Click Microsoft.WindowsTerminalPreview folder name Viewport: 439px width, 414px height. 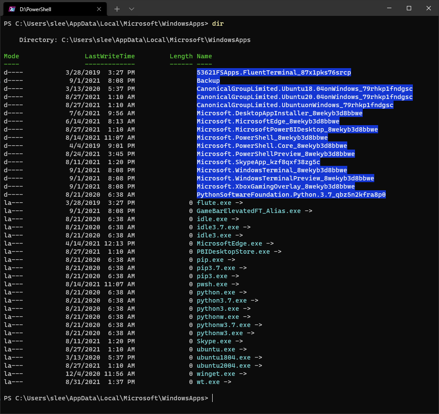pyautogui.click(x=285, y=178)
